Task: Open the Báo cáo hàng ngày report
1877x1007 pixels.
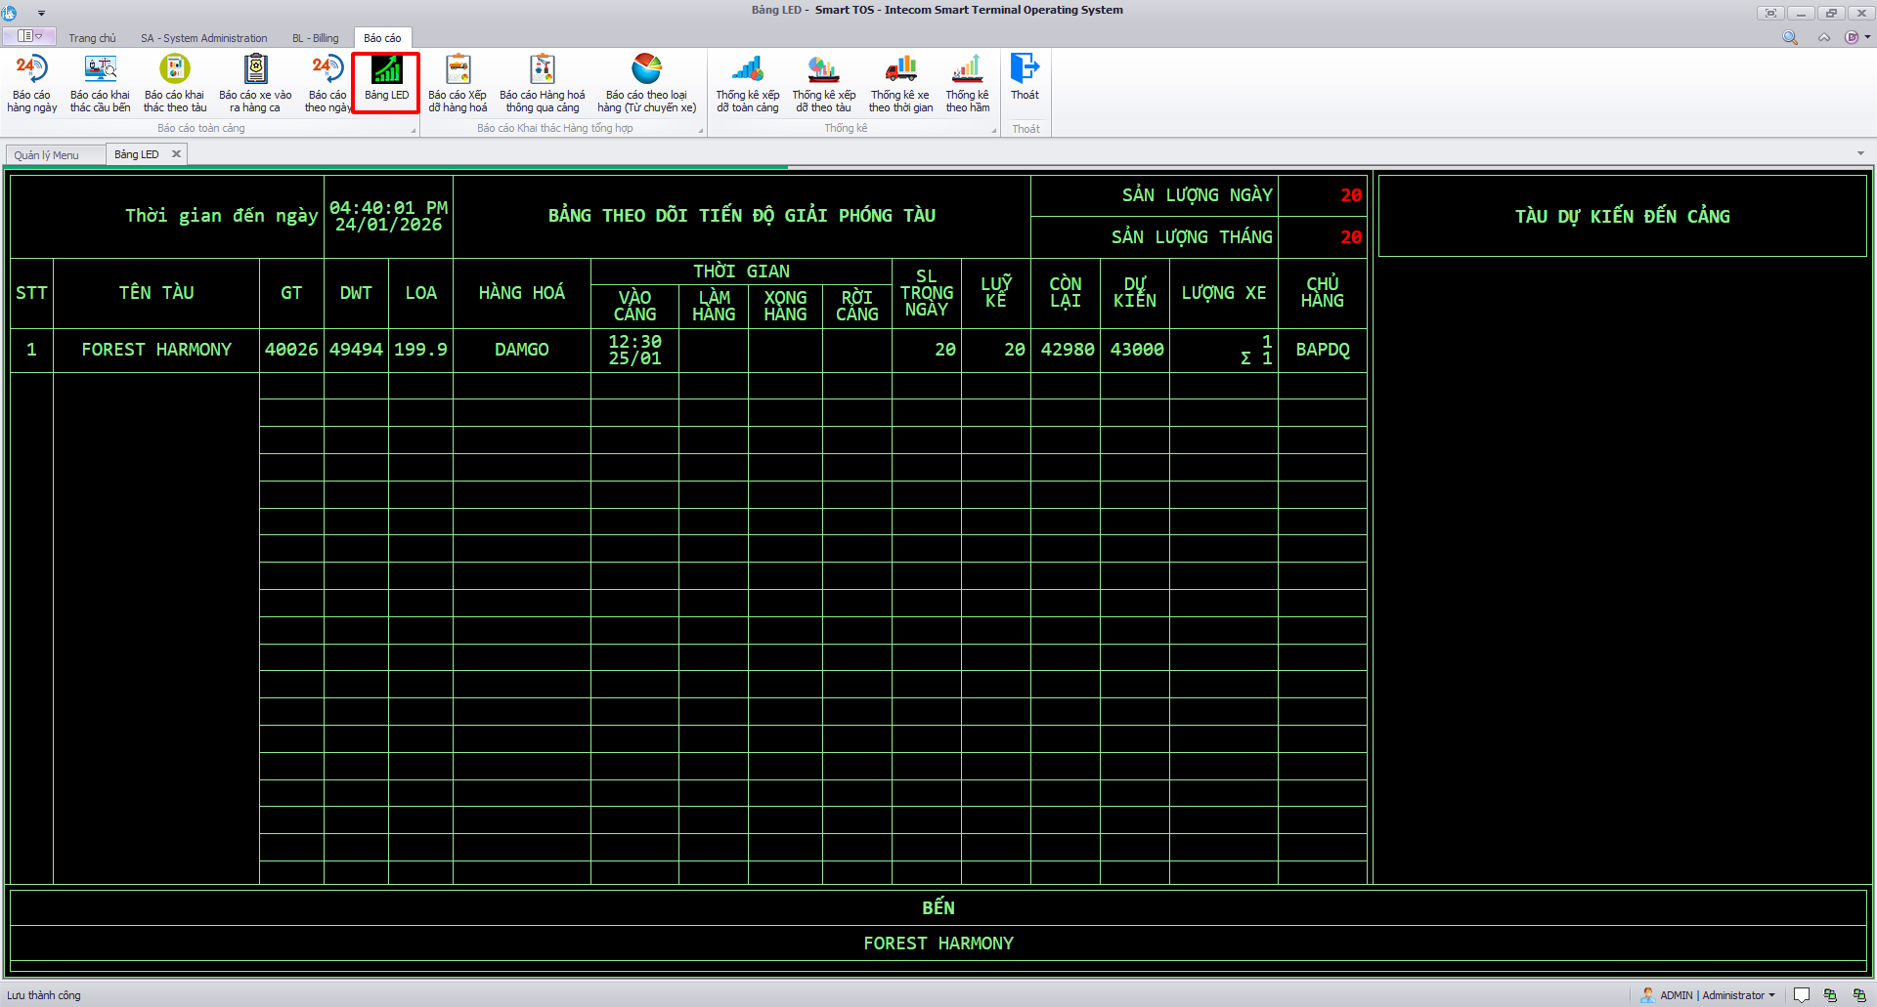Action: pyautogui.click(x=31, y=83)
